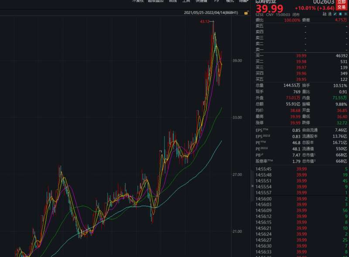Click the 振幅 value 9.88%

pos(342,104)
